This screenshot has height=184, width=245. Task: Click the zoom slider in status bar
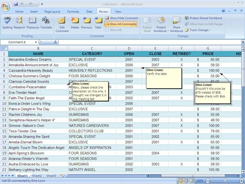tap(225, 181)
